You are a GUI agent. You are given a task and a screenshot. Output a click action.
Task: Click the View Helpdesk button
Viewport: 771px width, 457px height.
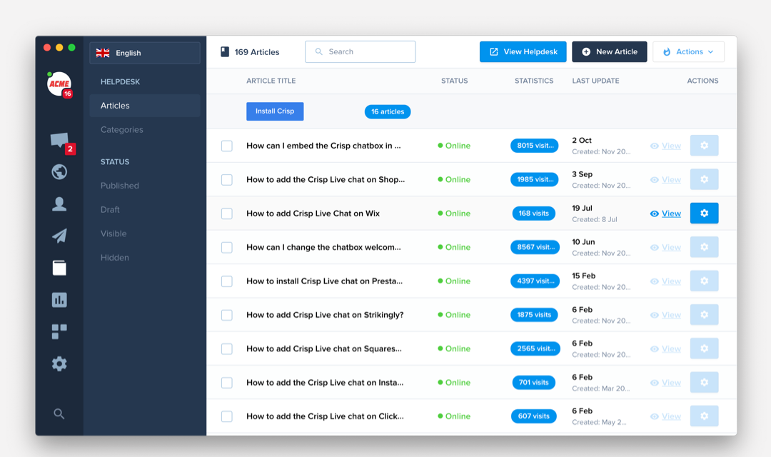(x=523, y=51)
